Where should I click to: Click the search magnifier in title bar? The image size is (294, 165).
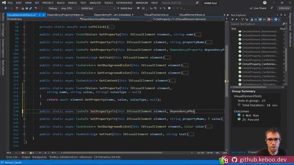pyautogui.click(x=197, y=3)
